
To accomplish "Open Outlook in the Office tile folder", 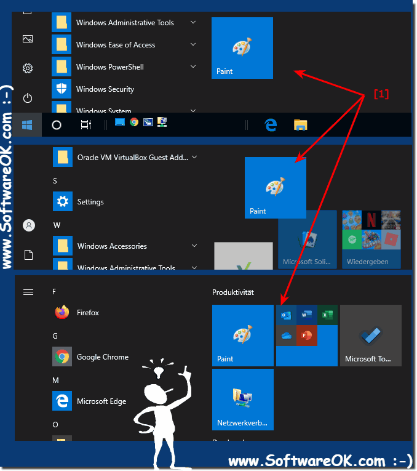I will pos(286,315).
